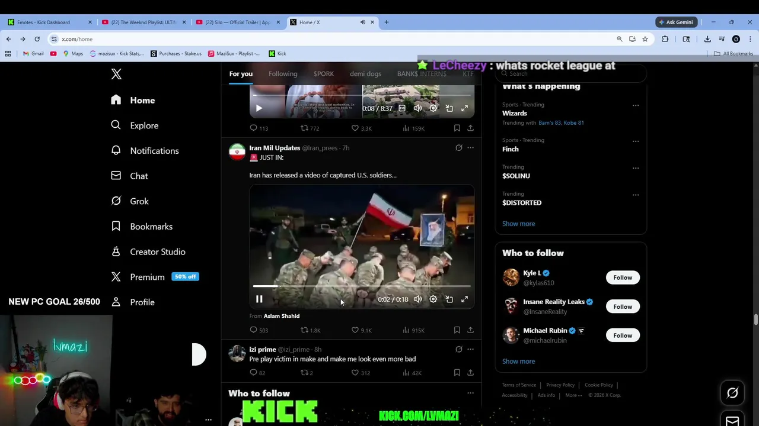Open settings gear on top video
This screenshot has height=426, width=759.
pos(433,108)
